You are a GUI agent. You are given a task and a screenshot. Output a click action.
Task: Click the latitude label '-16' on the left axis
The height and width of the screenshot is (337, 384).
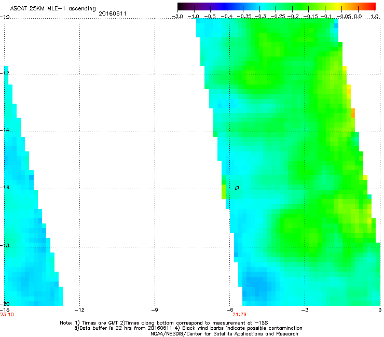tap(5, 188)
